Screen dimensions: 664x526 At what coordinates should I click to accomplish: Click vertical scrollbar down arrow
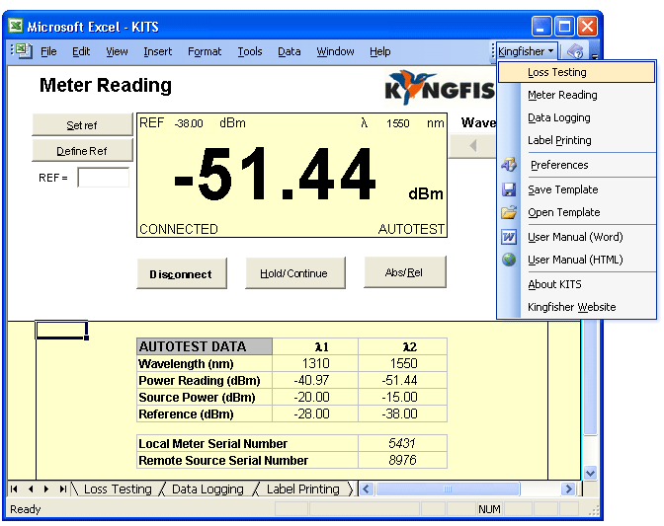click(590, 473)
